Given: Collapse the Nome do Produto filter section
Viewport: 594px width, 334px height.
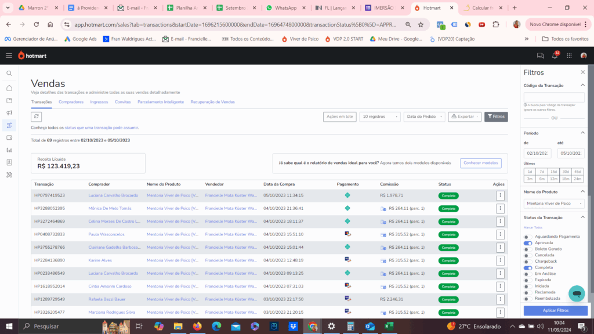Looking at the screenshot, I should click(582, 191).
